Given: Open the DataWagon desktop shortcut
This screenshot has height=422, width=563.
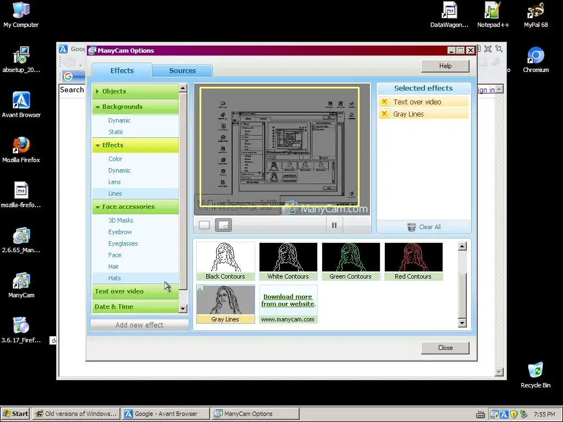Looking at the screenshot, I should [x=449, y=15].
